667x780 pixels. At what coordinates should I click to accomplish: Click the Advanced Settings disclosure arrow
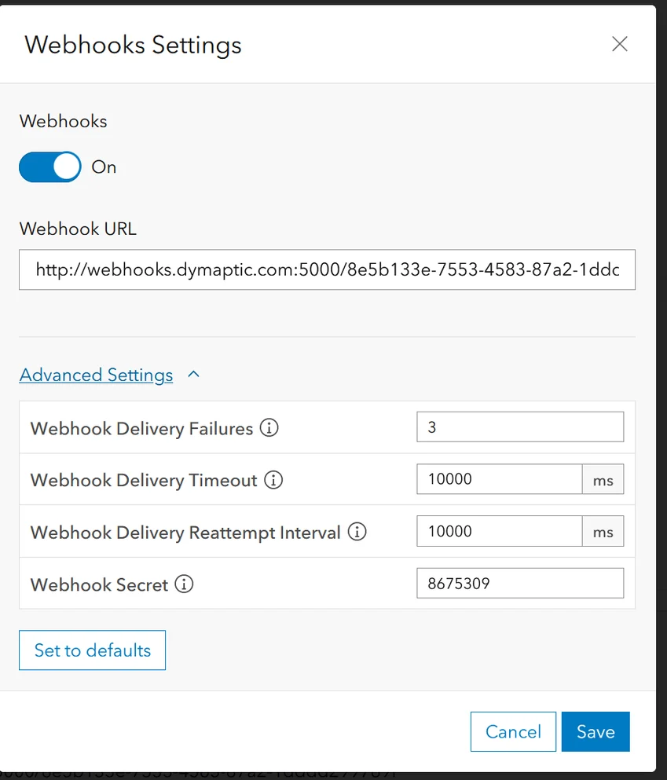193,375
